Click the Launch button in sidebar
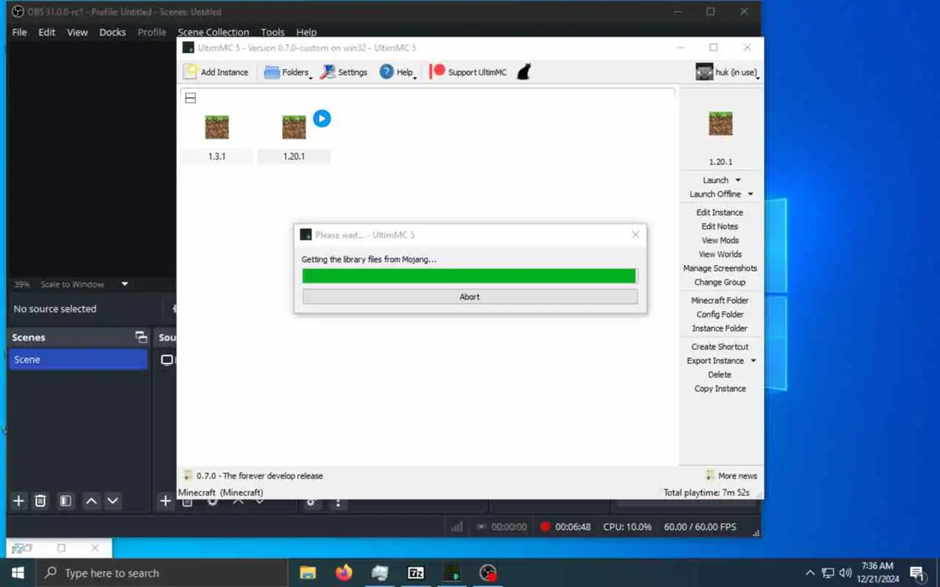940x587 pixels. pos(715,180)
